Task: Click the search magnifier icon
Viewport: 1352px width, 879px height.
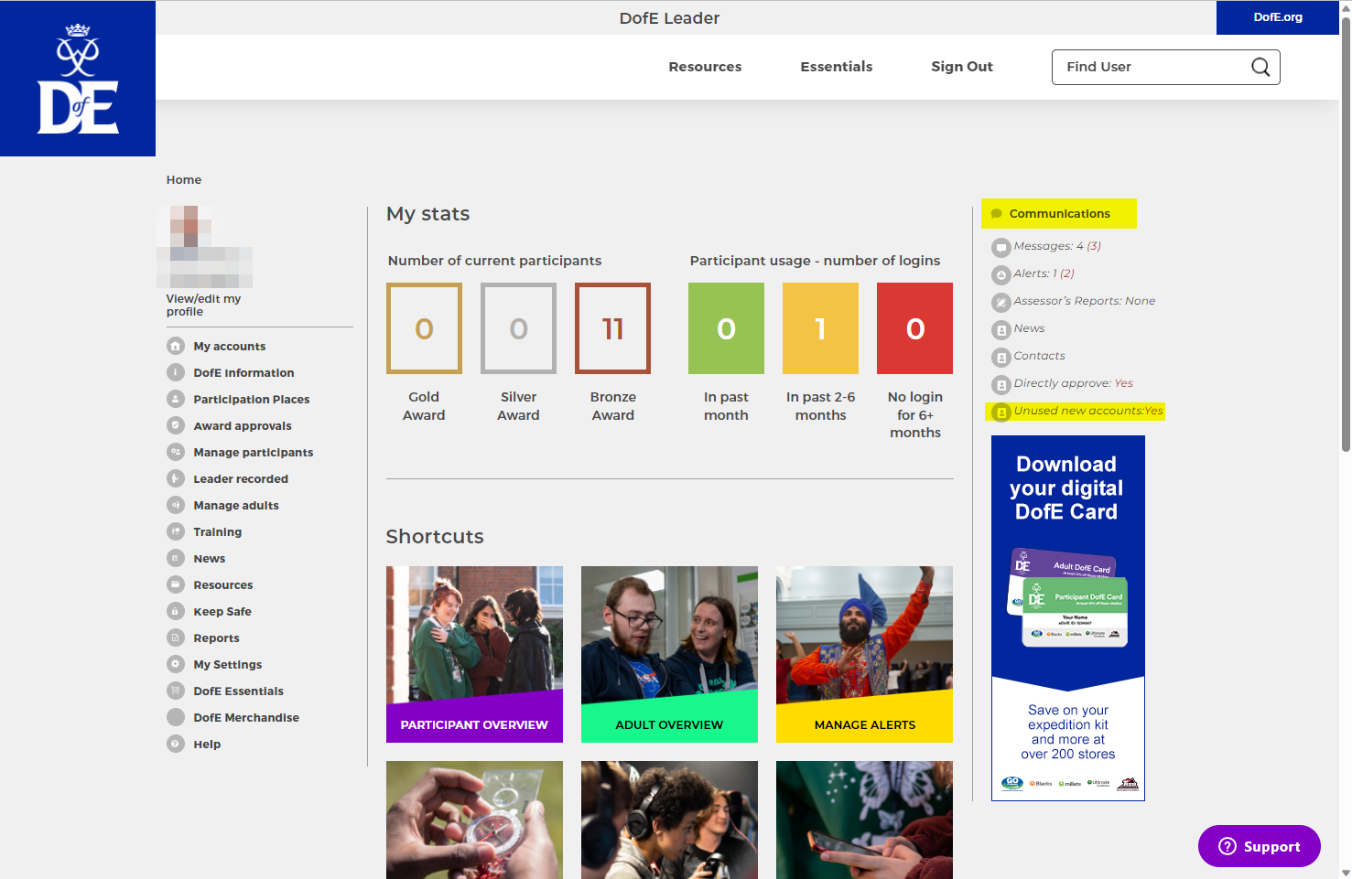Action: tap(1260, 67)
